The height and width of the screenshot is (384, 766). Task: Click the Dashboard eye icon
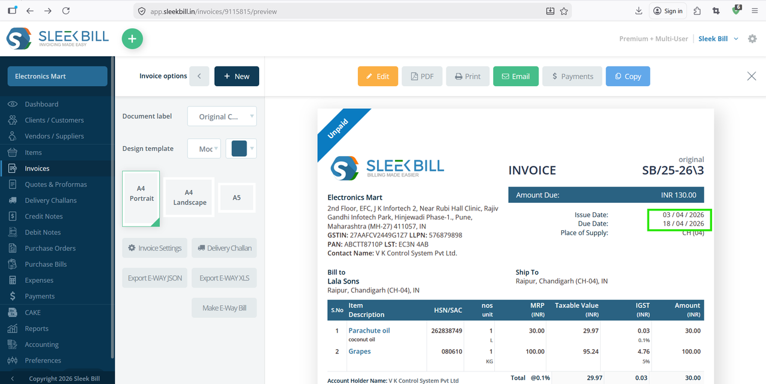coord(13,104)
